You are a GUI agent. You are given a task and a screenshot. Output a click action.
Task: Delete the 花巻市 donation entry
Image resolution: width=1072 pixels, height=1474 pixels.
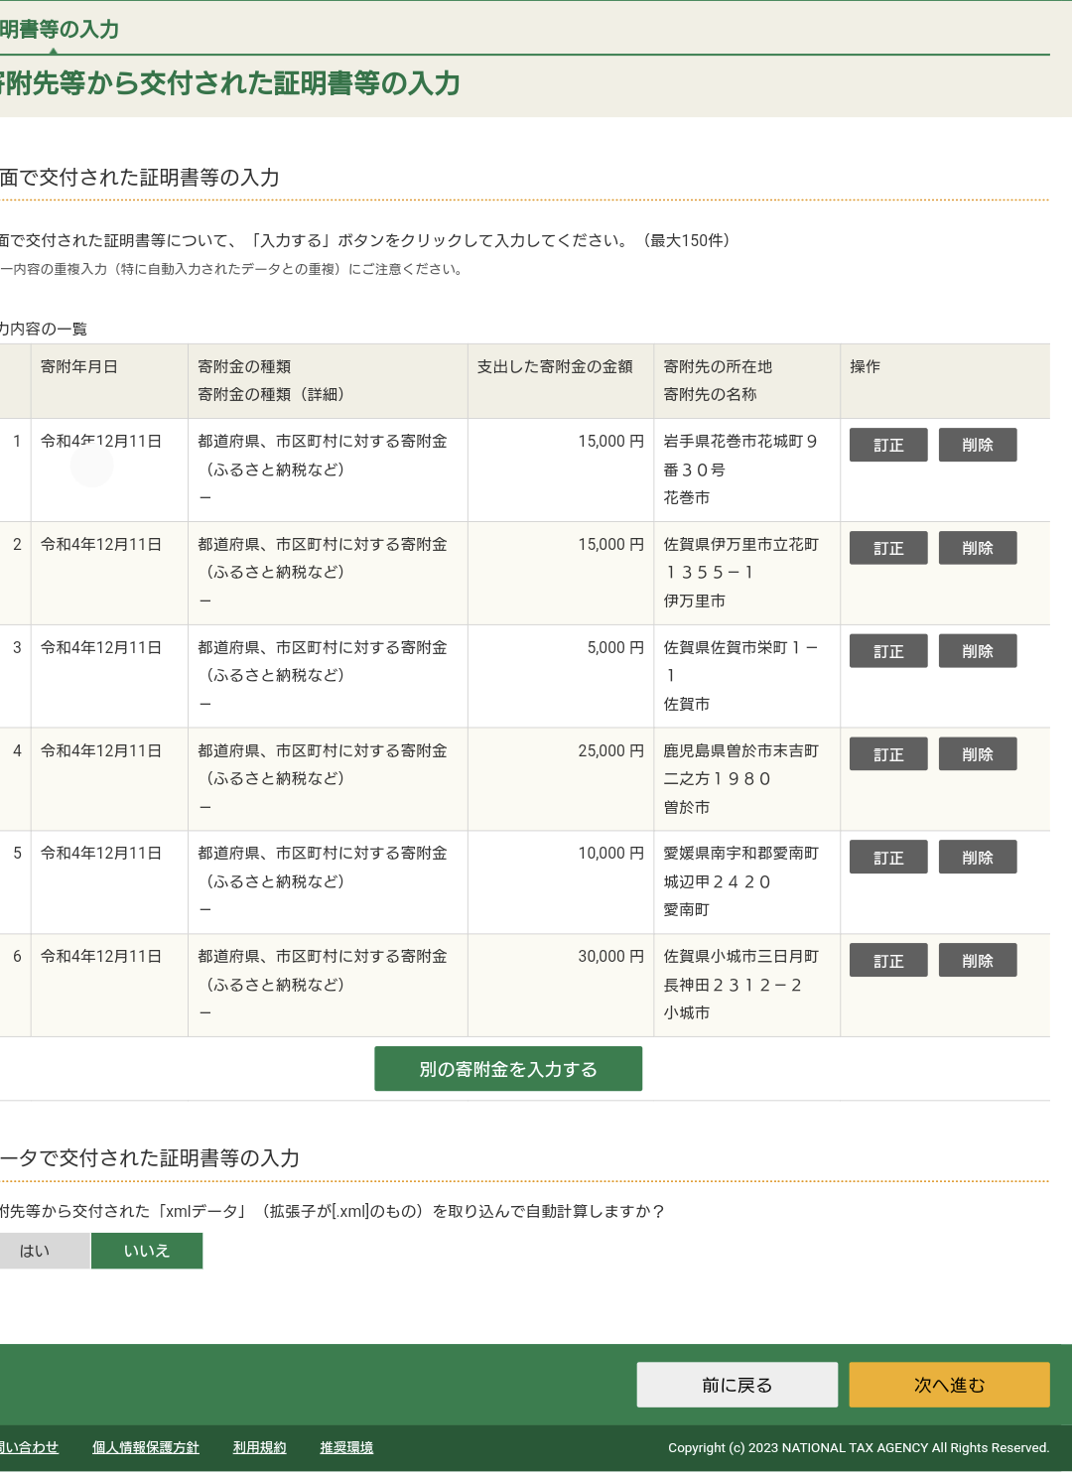977,445
